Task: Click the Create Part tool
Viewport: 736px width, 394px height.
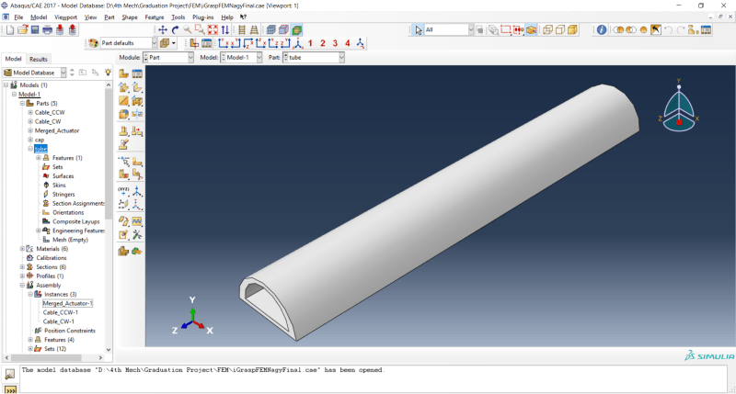Action: click(x=123, y=73)
